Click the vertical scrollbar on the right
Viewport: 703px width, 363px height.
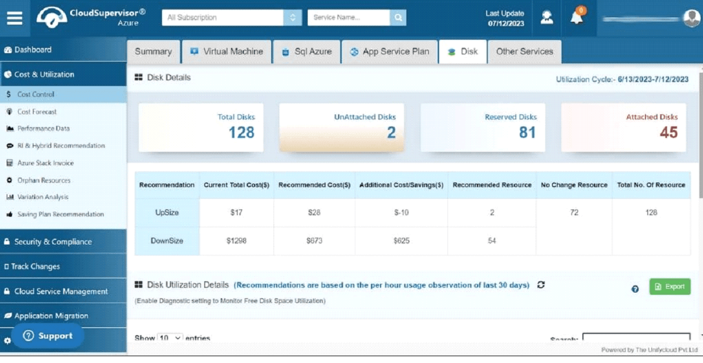tap(701, 134)
